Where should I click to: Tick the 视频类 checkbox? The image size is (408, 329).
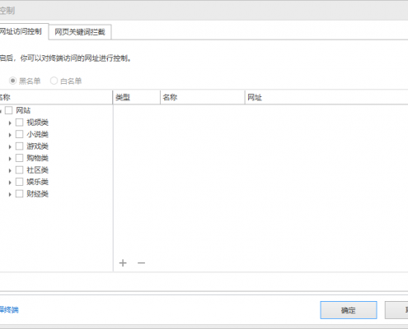pos(19,123)
